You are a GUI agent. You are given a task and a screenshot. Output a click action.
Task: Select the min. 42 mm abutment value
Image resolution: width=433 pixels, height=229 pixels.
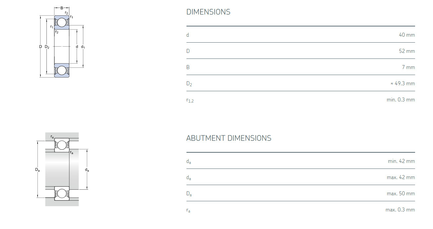pos(401,161)
